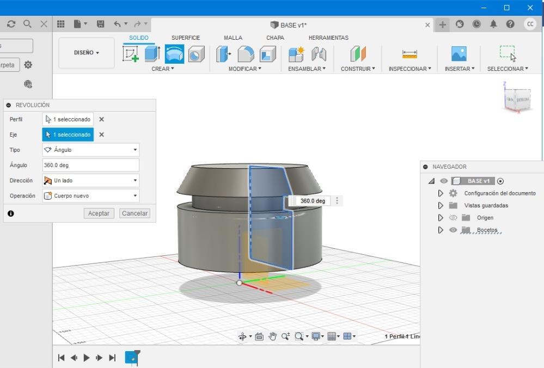The image size is (544, 368).
Task: Open the data panel grid icon
Action: pyautogui.click(x=60, y=24)
